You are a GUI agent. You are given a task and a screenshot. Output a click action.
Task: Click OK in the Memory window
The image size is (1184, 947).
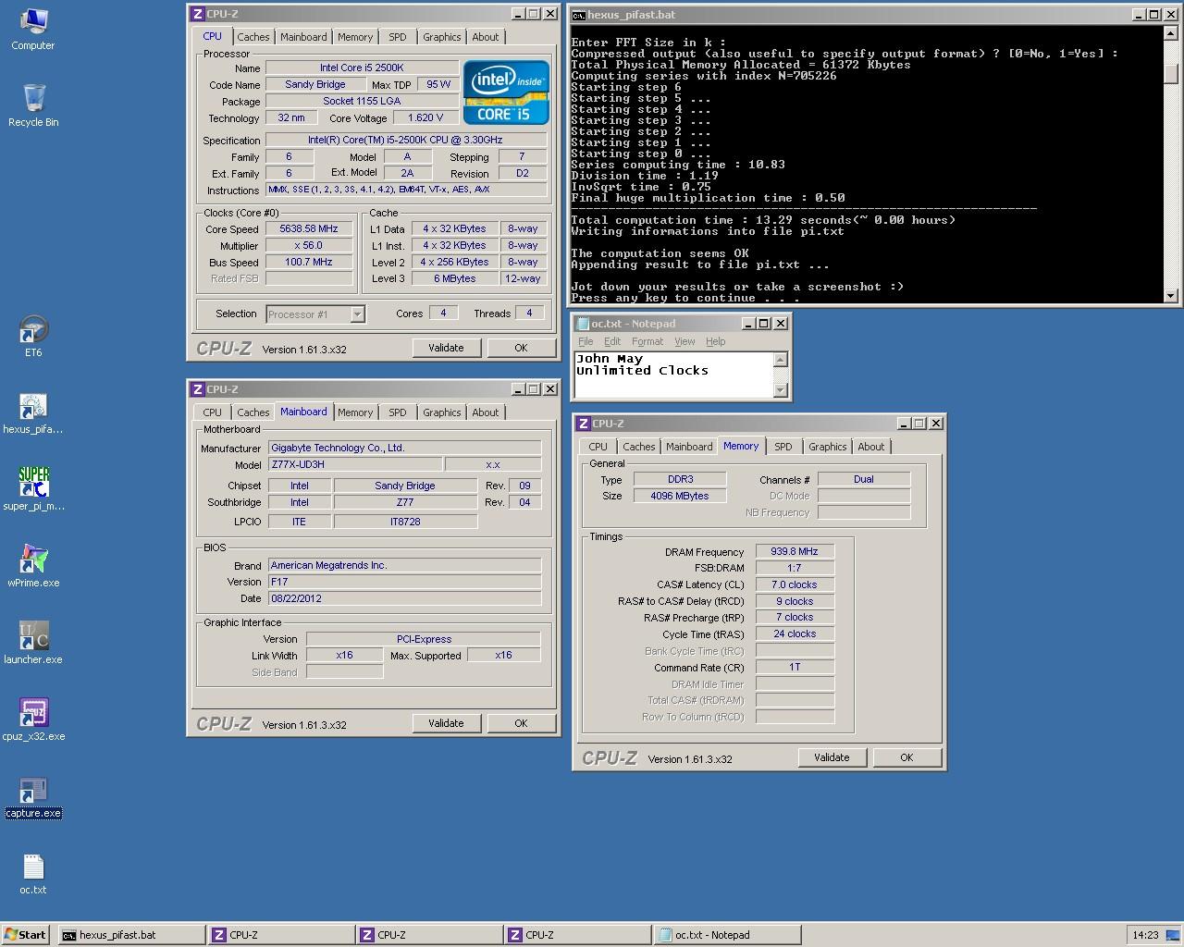pyautogui.click(x=906, y=757)
